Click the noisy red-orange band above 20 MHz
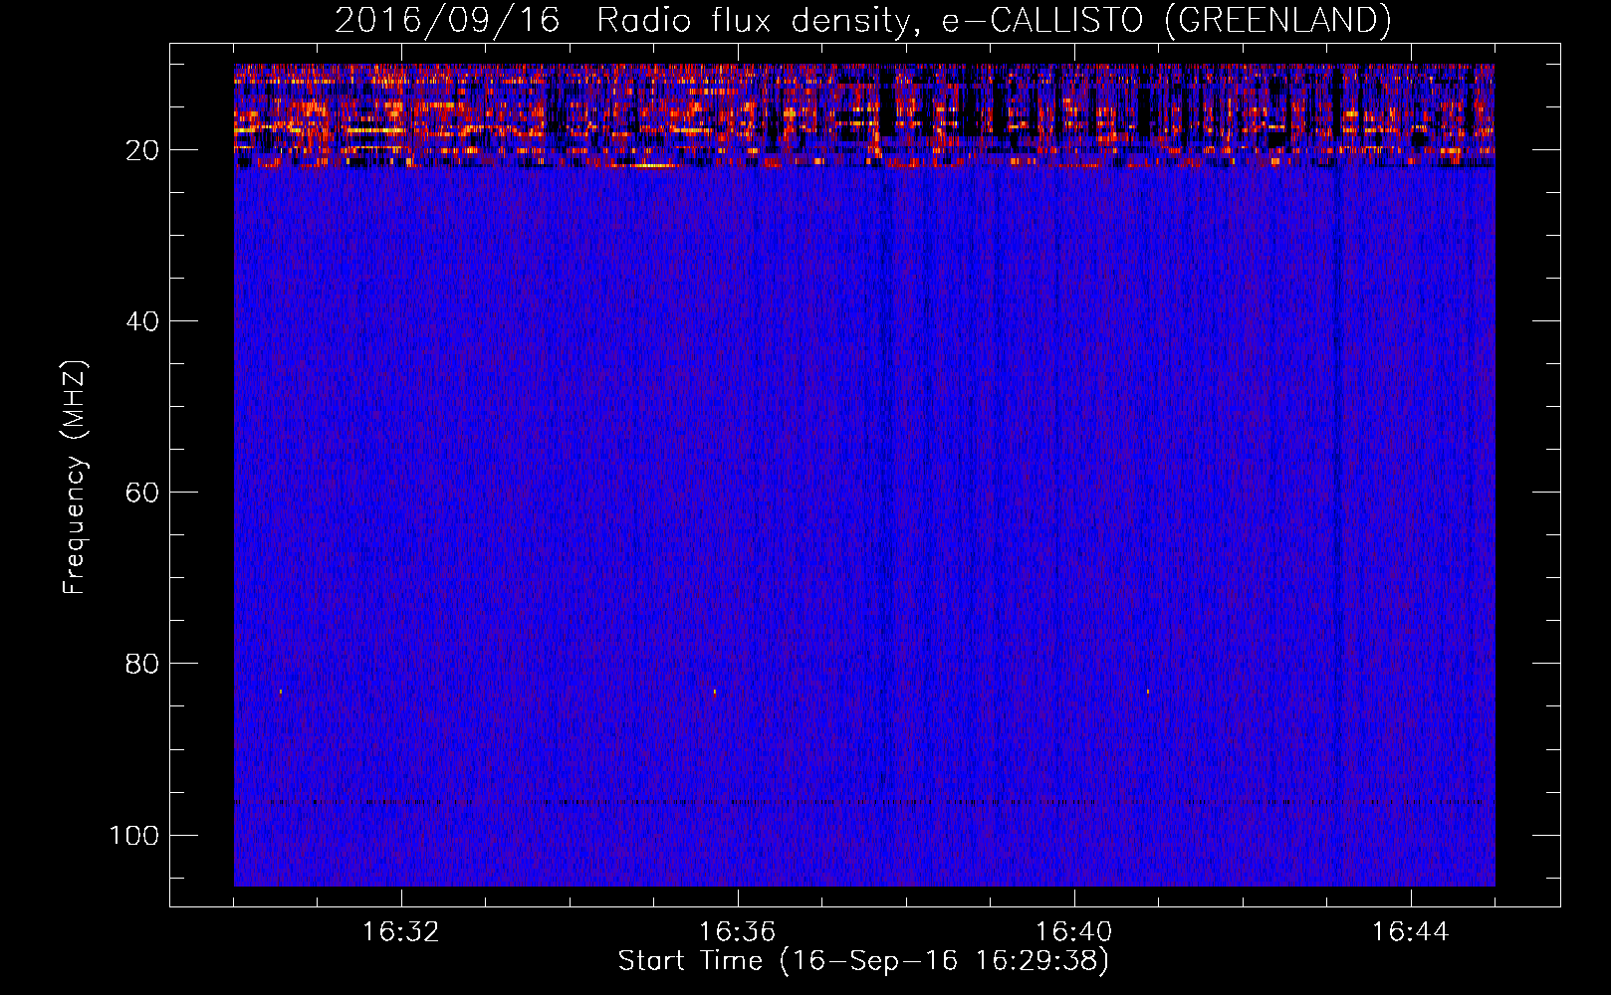Image resolution: width=1611 pixels, height=995 pixels. coord(498,114)
